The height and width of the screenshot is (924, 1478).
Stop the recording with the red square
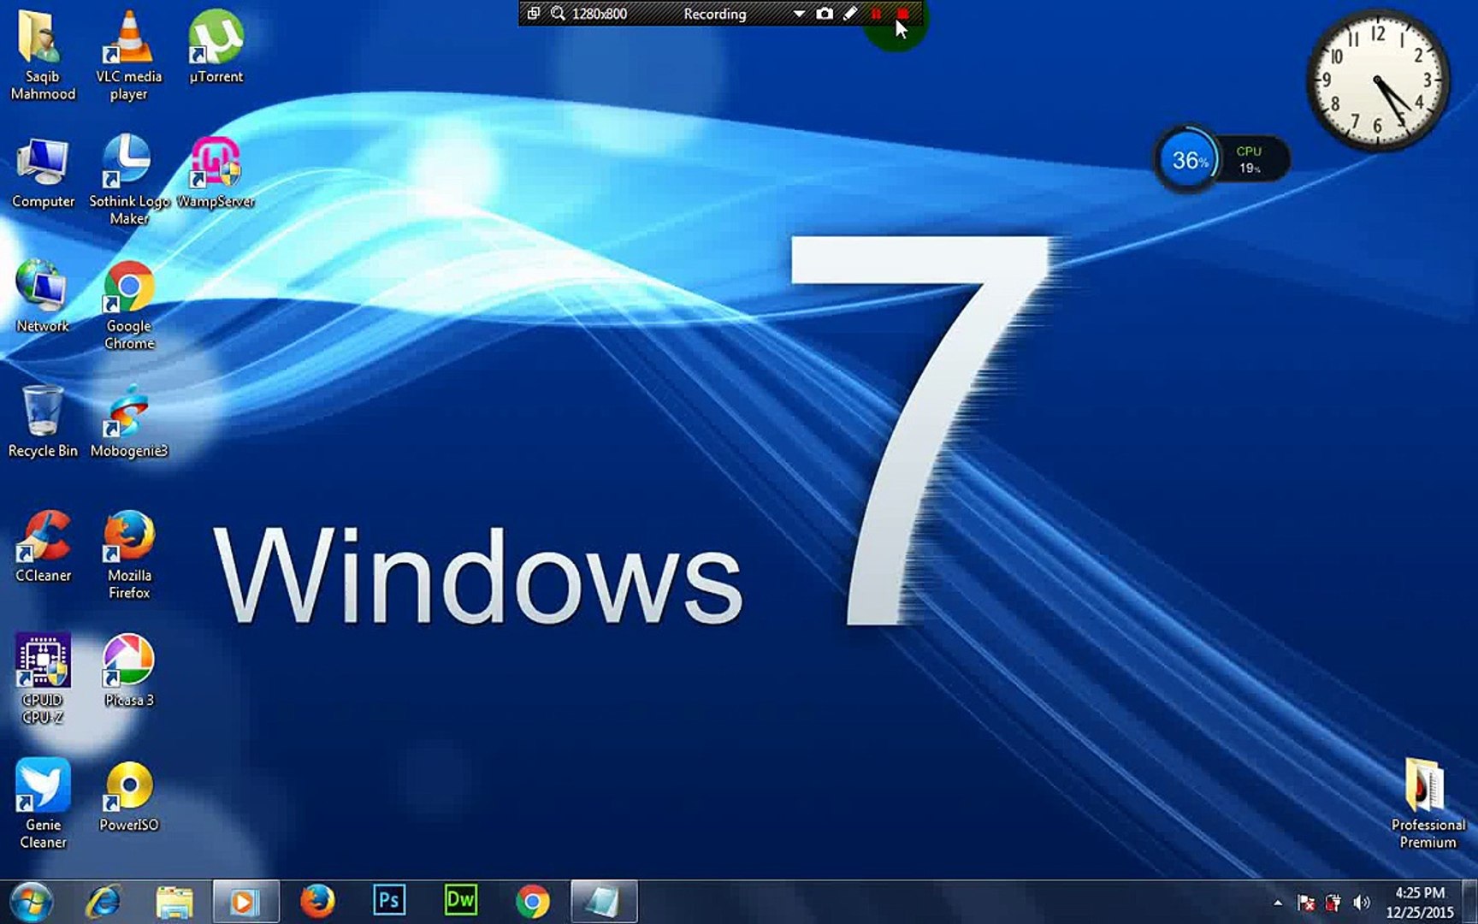902,14
